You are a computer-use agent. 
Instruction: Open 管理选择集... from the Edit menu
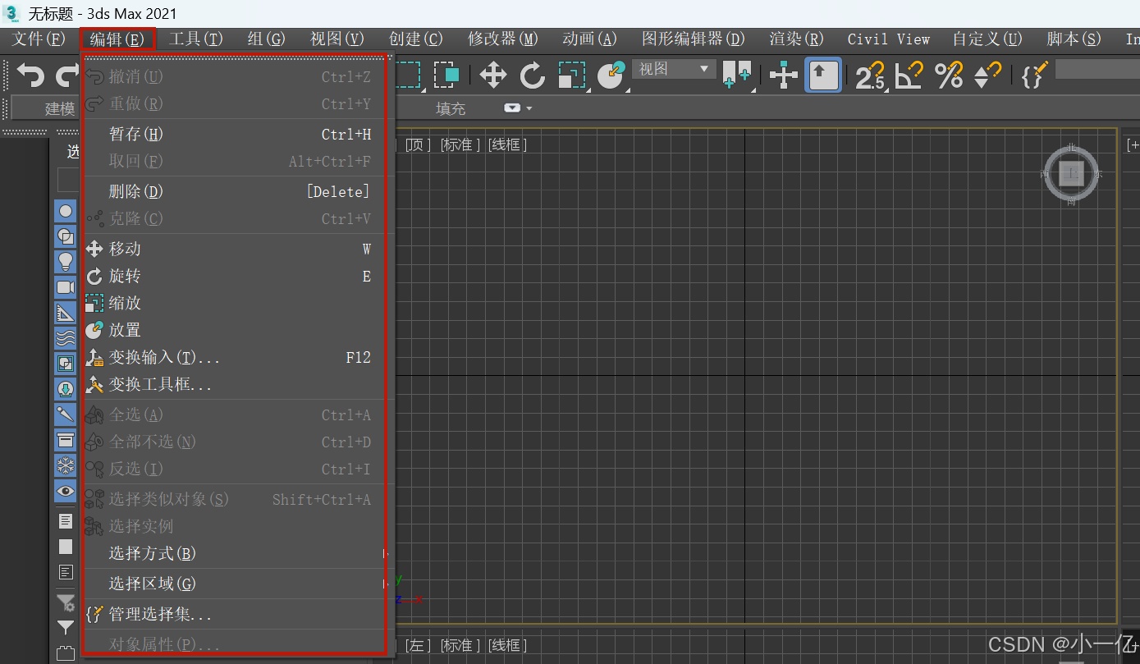point(235,614)
